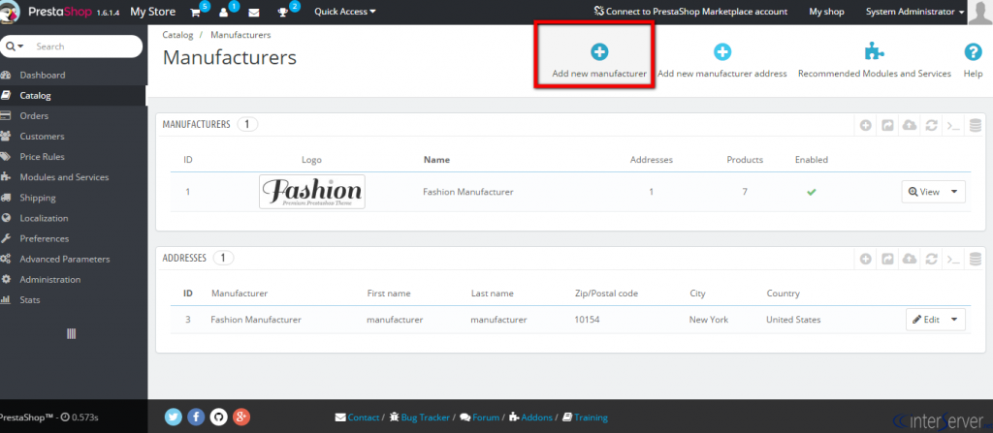The width and height of the screenshot is (993, 433).
Task: Open the customers notification icon in top bar
Action: click(x=224, y=12)
